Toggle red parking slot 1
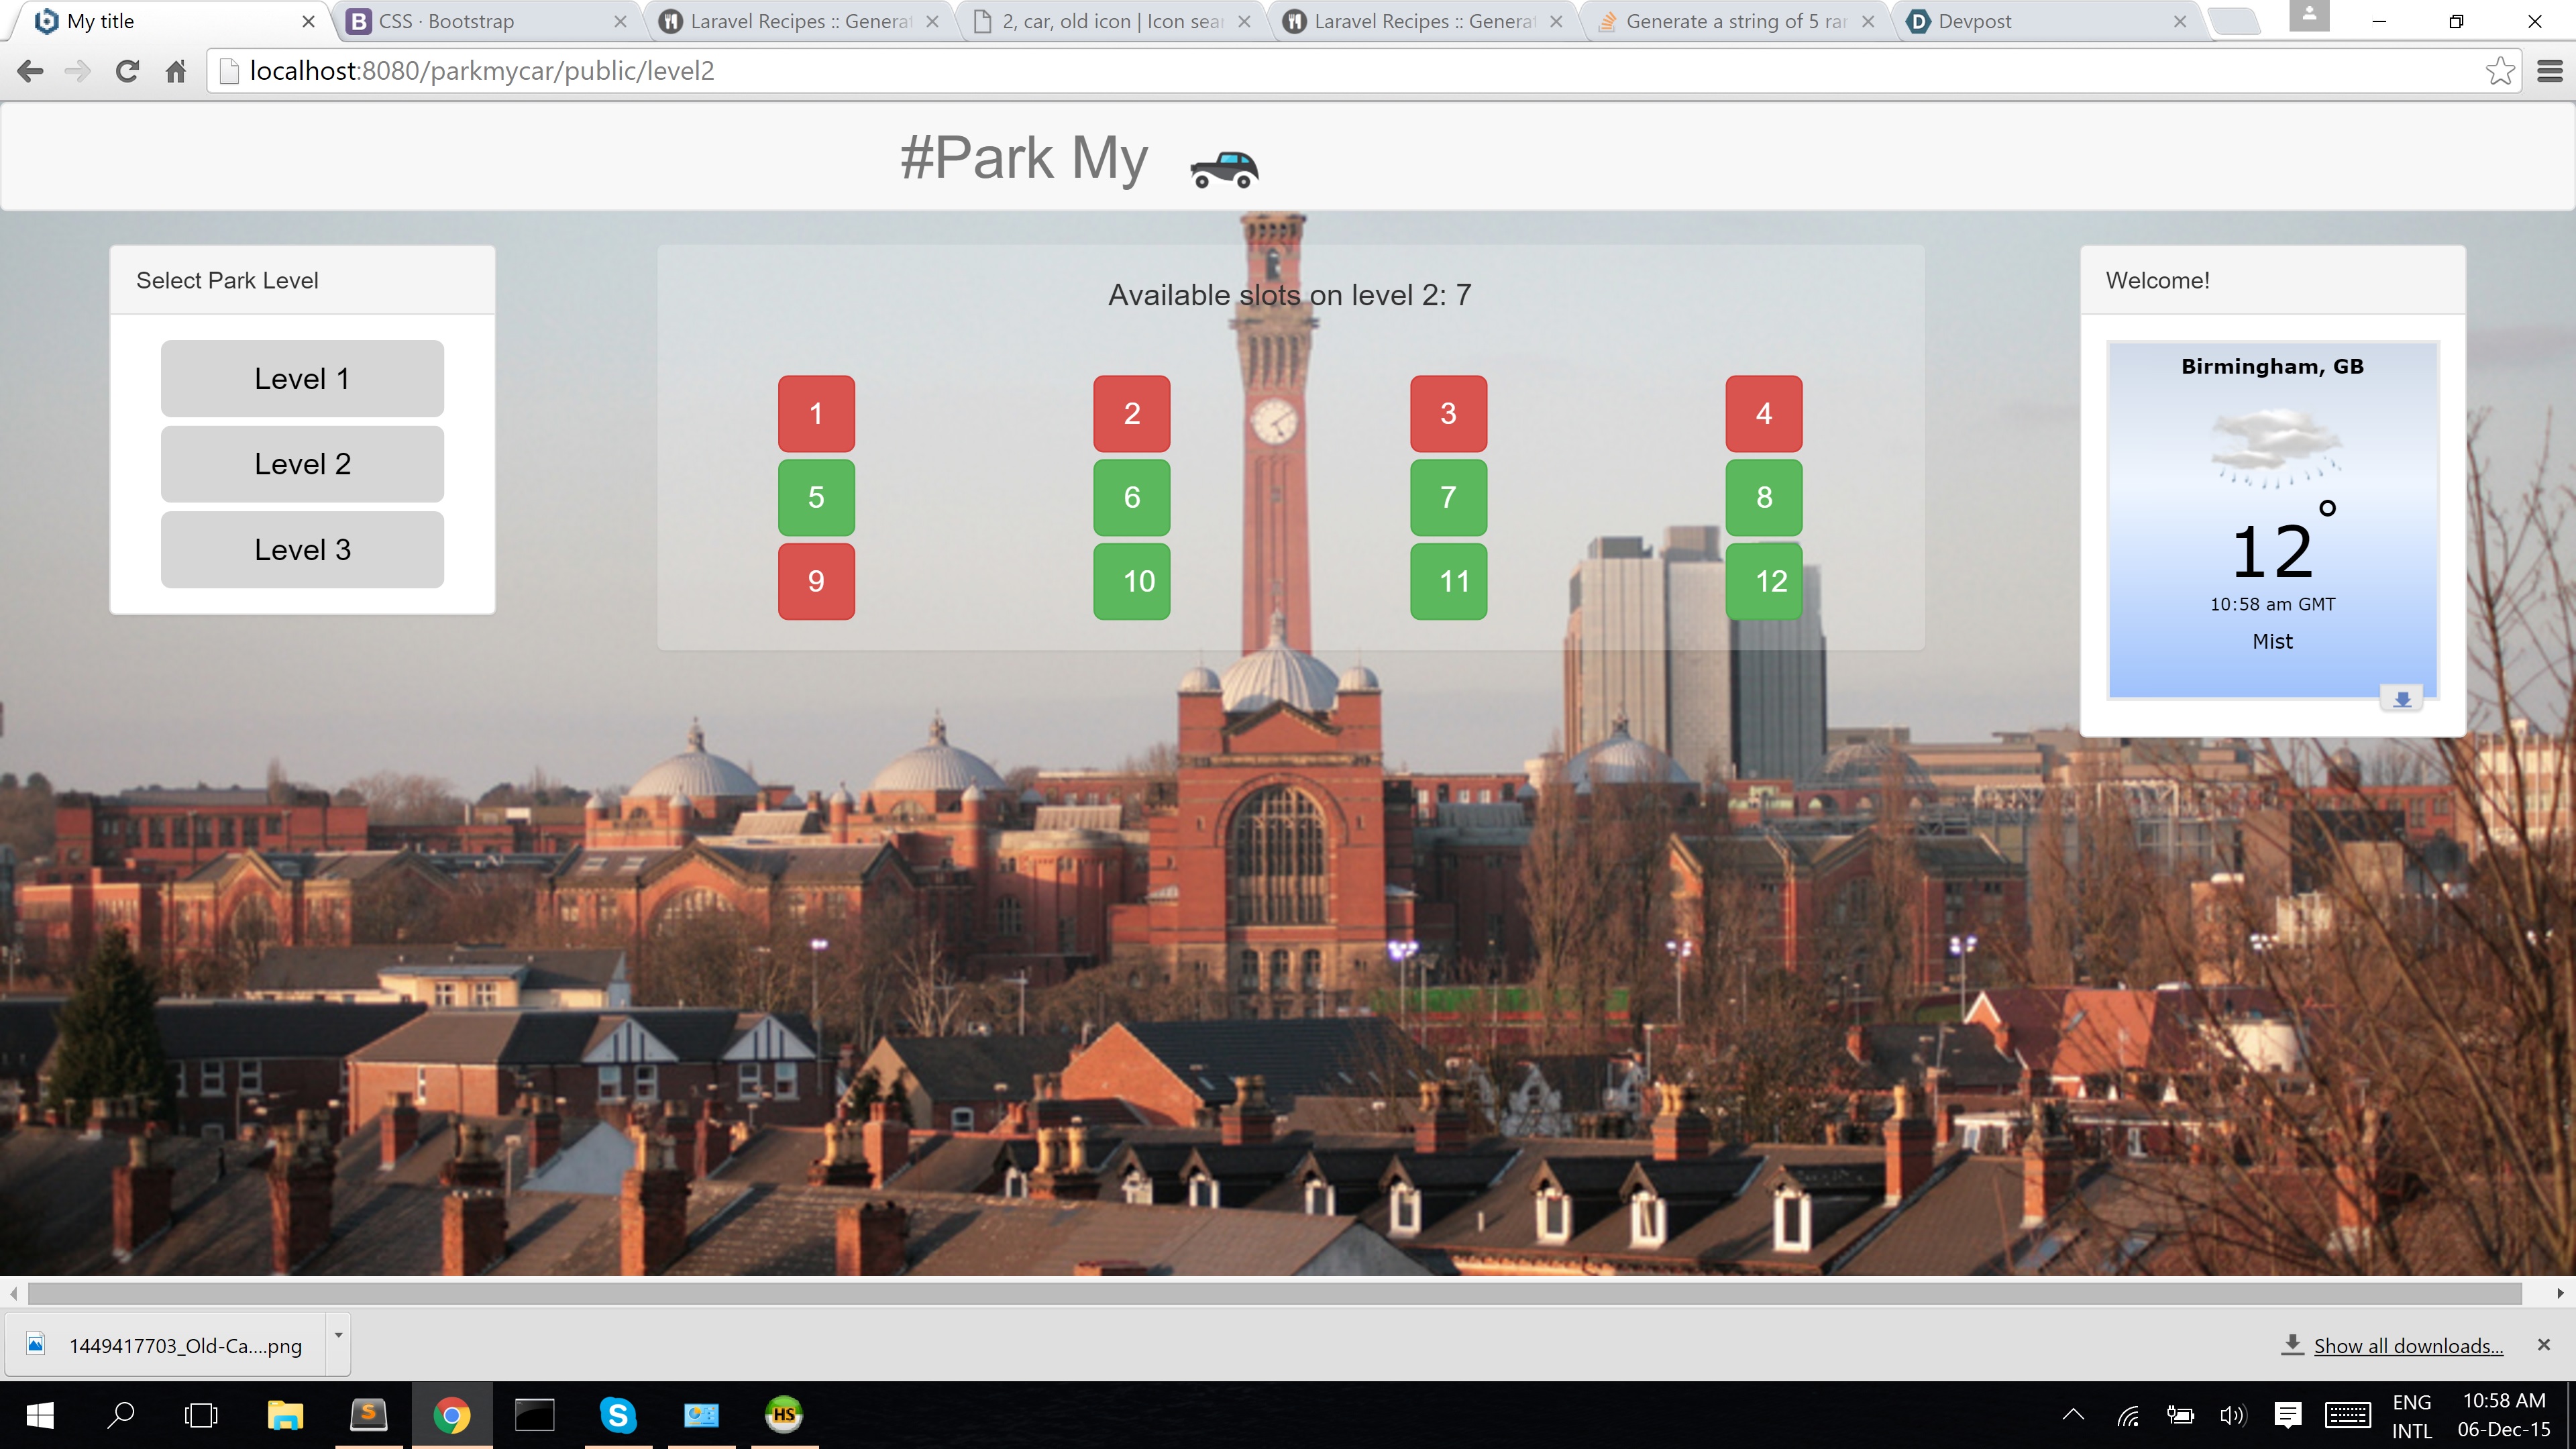The image size is (2576, 1449). [816, 413]
